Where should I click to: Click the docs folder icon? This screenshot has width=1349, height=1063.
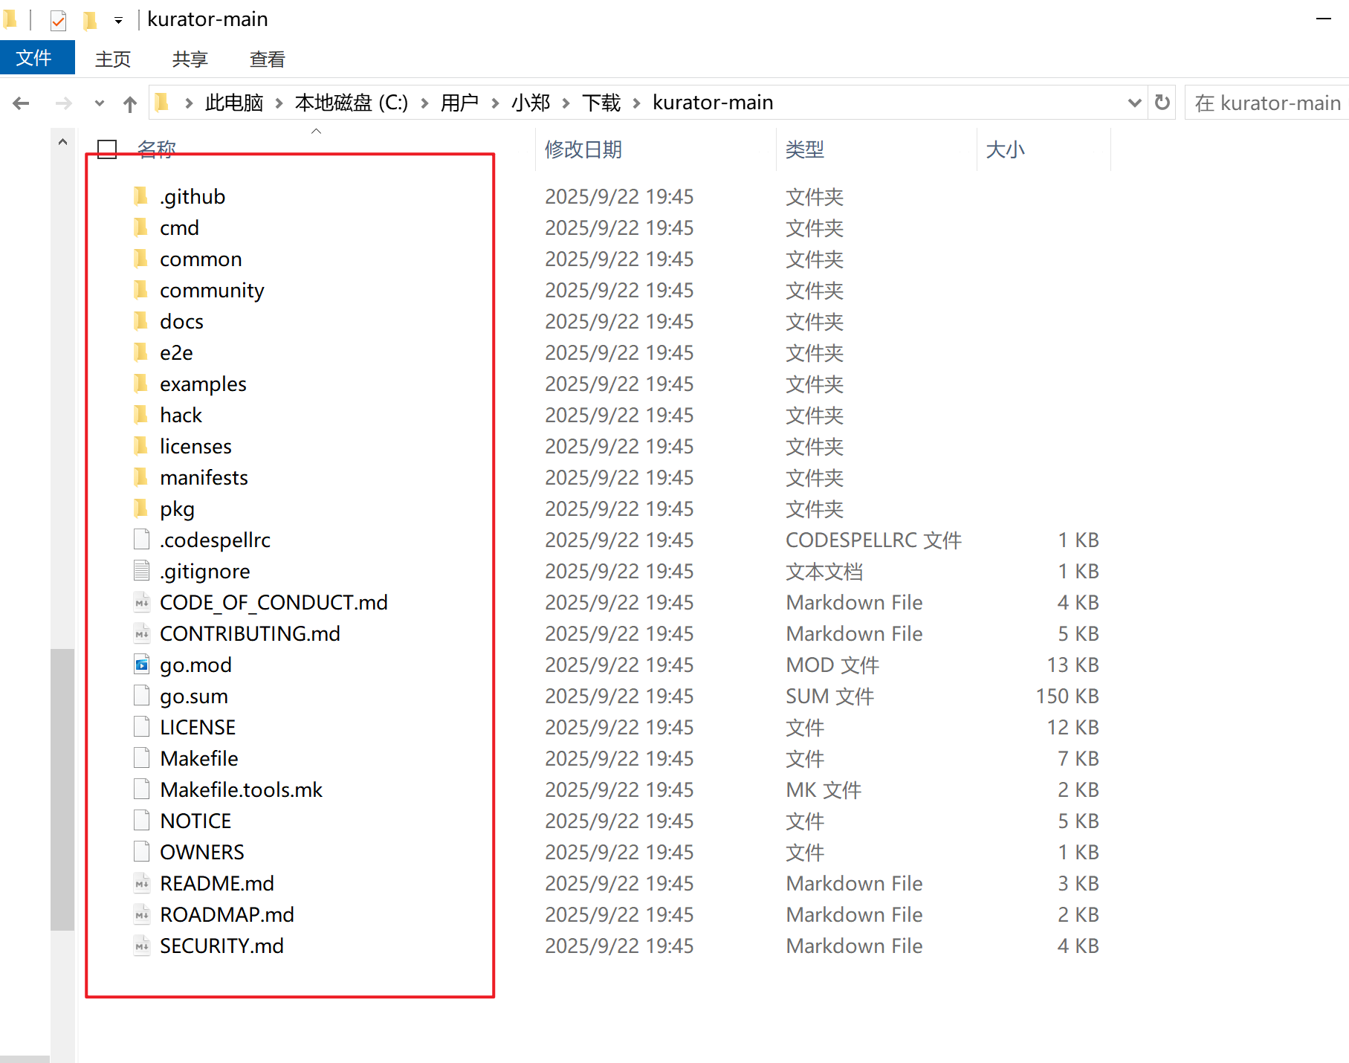[x=140, y=321]
